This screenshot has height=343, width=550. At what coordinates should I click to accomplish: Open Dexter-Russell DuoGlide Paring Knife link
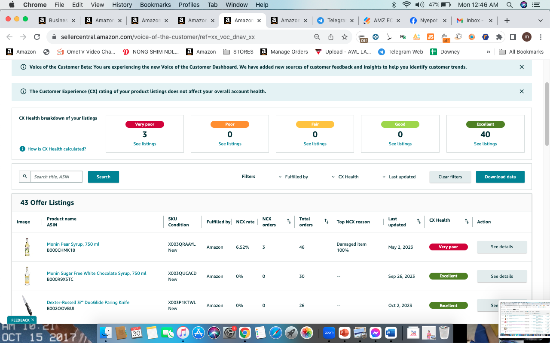coord(88,302)
